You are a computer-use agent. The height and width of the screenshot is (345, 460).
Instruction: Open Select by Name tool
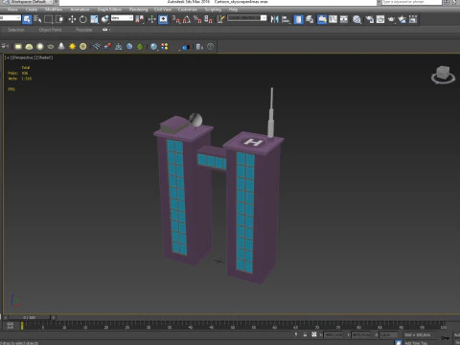click(37, 19)
